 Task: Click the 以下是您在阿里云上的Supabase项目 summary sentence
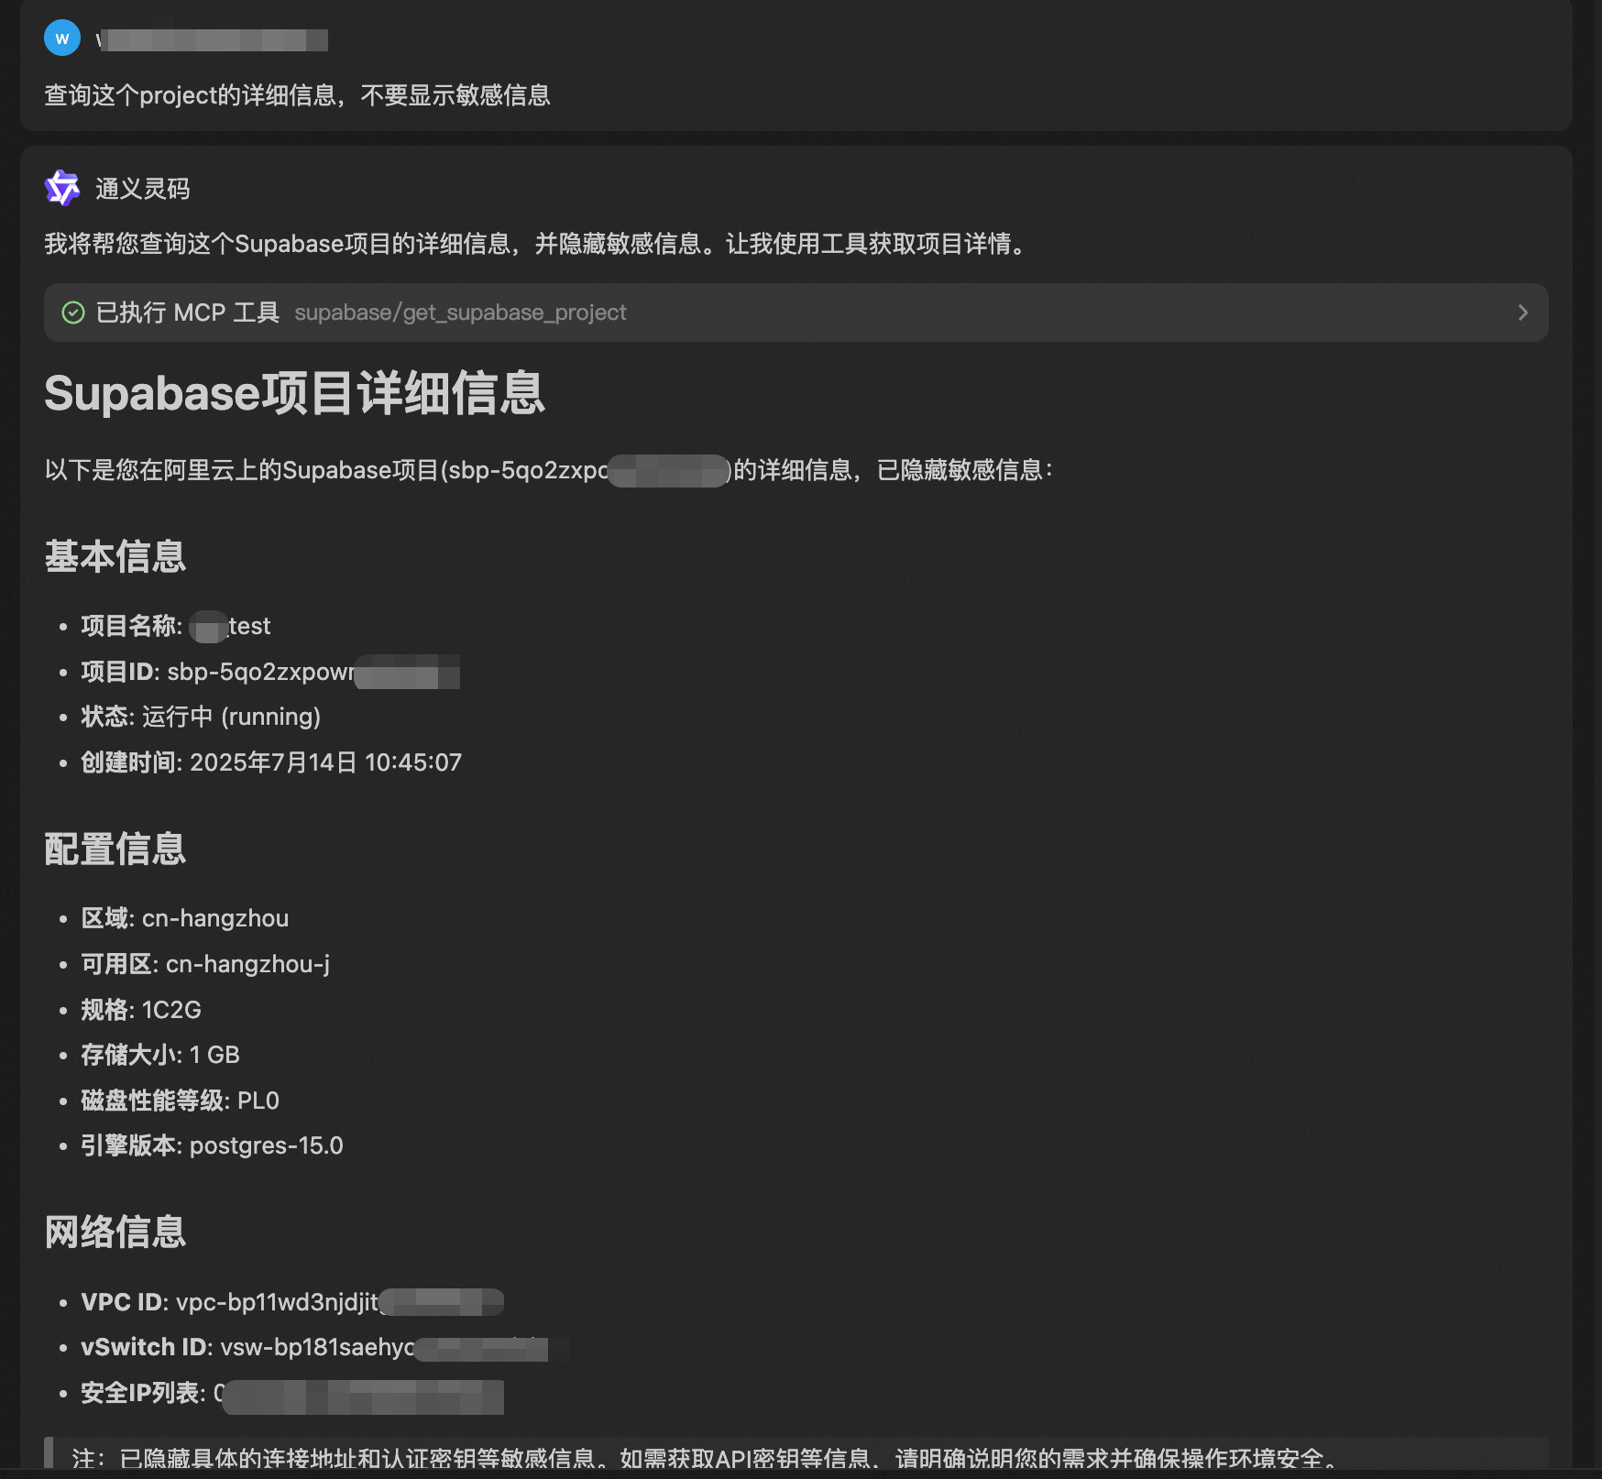pos(549,470)
